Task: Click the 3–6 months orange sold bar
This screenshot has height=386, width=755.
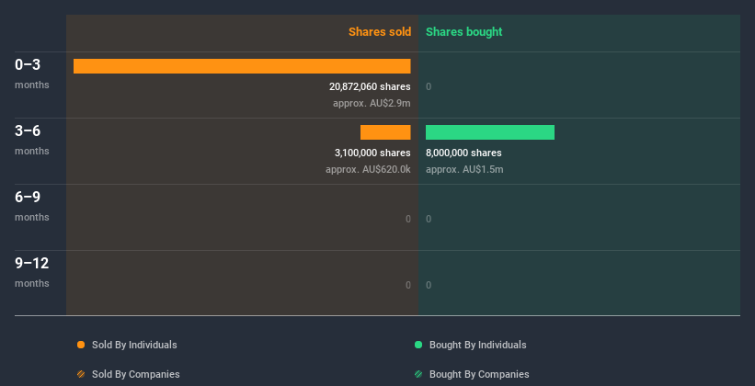Action: click(x=385, y=132)
